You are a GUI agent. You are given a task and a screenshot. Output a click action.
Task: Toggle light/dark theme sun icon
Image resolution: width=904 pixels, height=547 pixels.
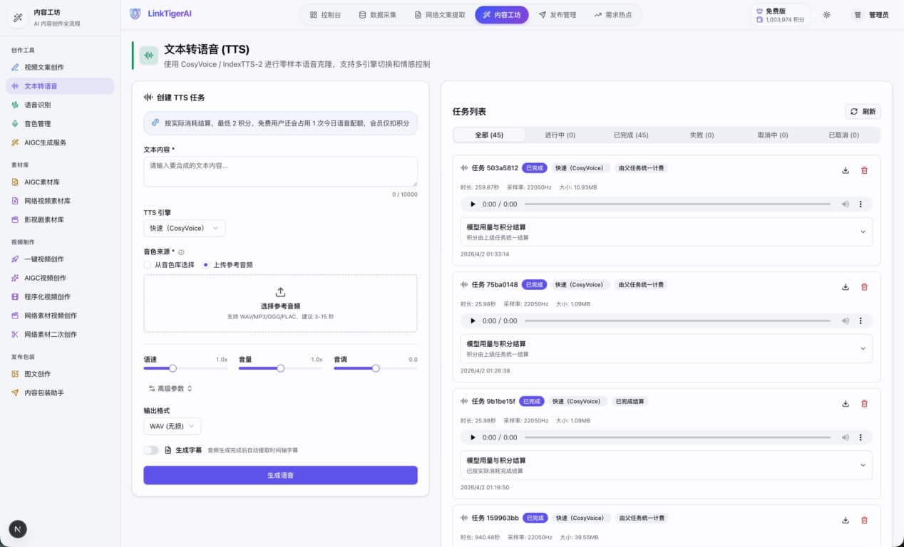tap(826, 15)
